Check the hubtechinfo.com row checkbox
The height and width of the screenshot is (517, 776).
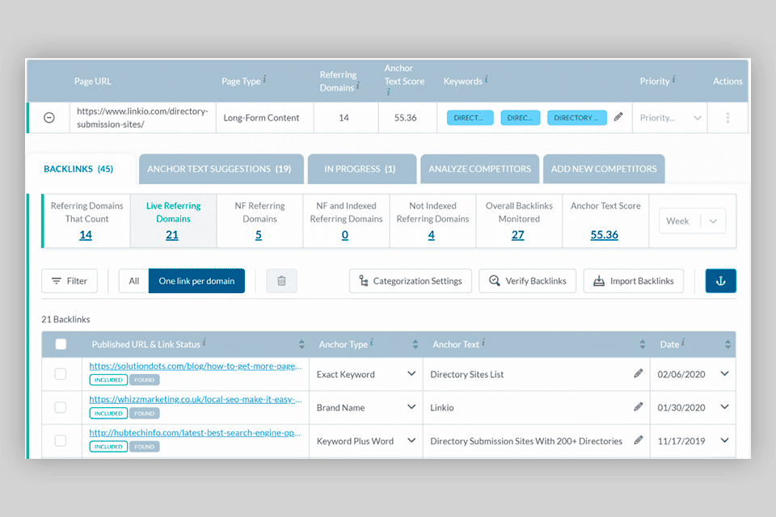point(61,441)
